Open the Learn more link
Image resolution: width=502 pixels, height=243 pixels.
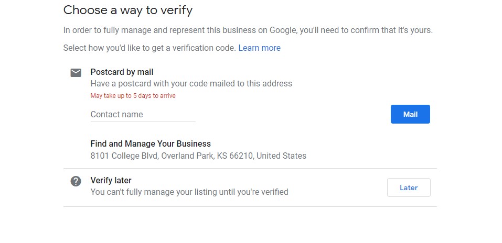point(259,48)
